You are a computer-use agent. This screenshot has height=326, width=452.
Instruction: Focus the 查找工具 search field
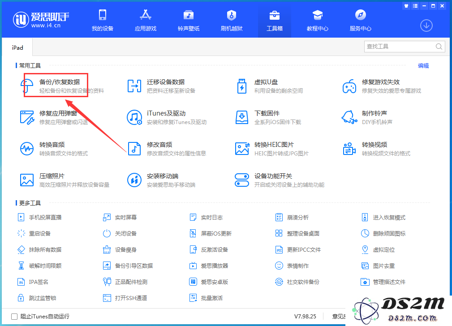pyautogui.click(x=405, y=47)
